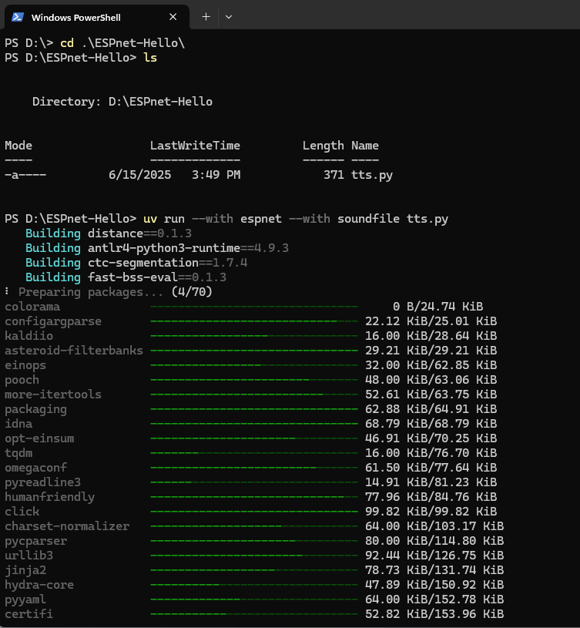Click the colorama package name

(32, 307)
